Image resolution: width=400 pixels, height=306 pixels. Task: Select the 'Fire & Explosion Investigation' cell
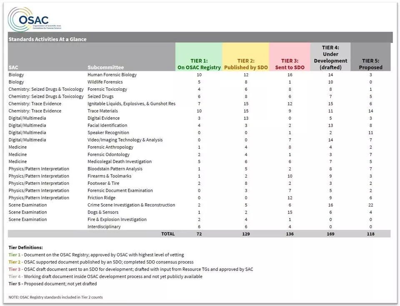pyautogui.click(x=117, y=219)
